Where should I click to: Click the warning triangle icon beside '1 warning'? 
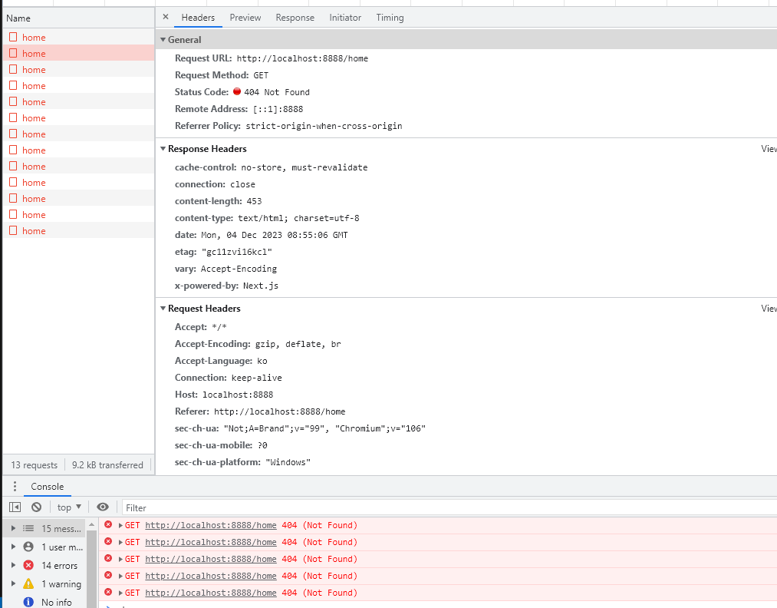[x=28, y=583]
